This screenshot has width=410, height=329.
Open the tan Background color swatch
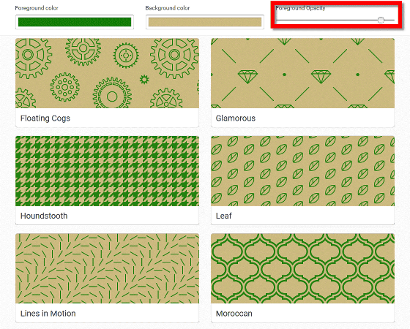click(205, 22)
